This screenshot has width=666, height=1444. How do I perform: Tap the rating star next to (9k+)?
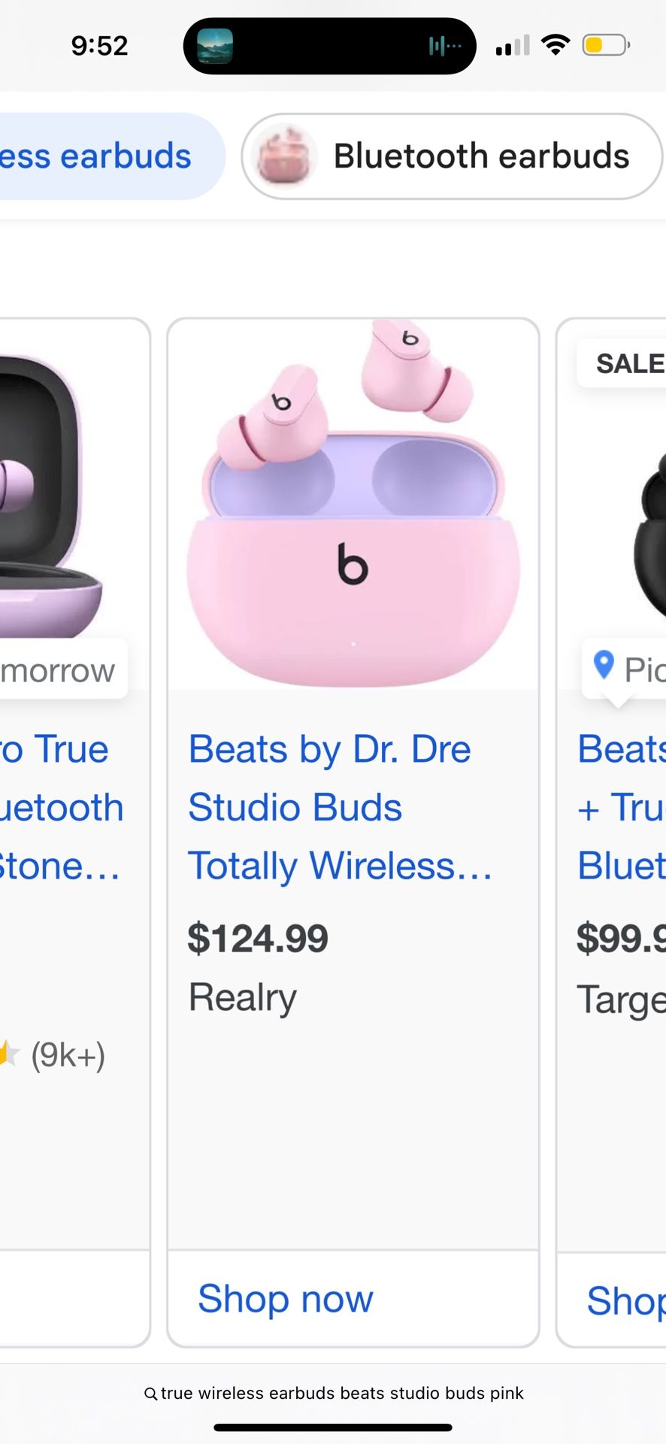click(x=9, y=1054)
